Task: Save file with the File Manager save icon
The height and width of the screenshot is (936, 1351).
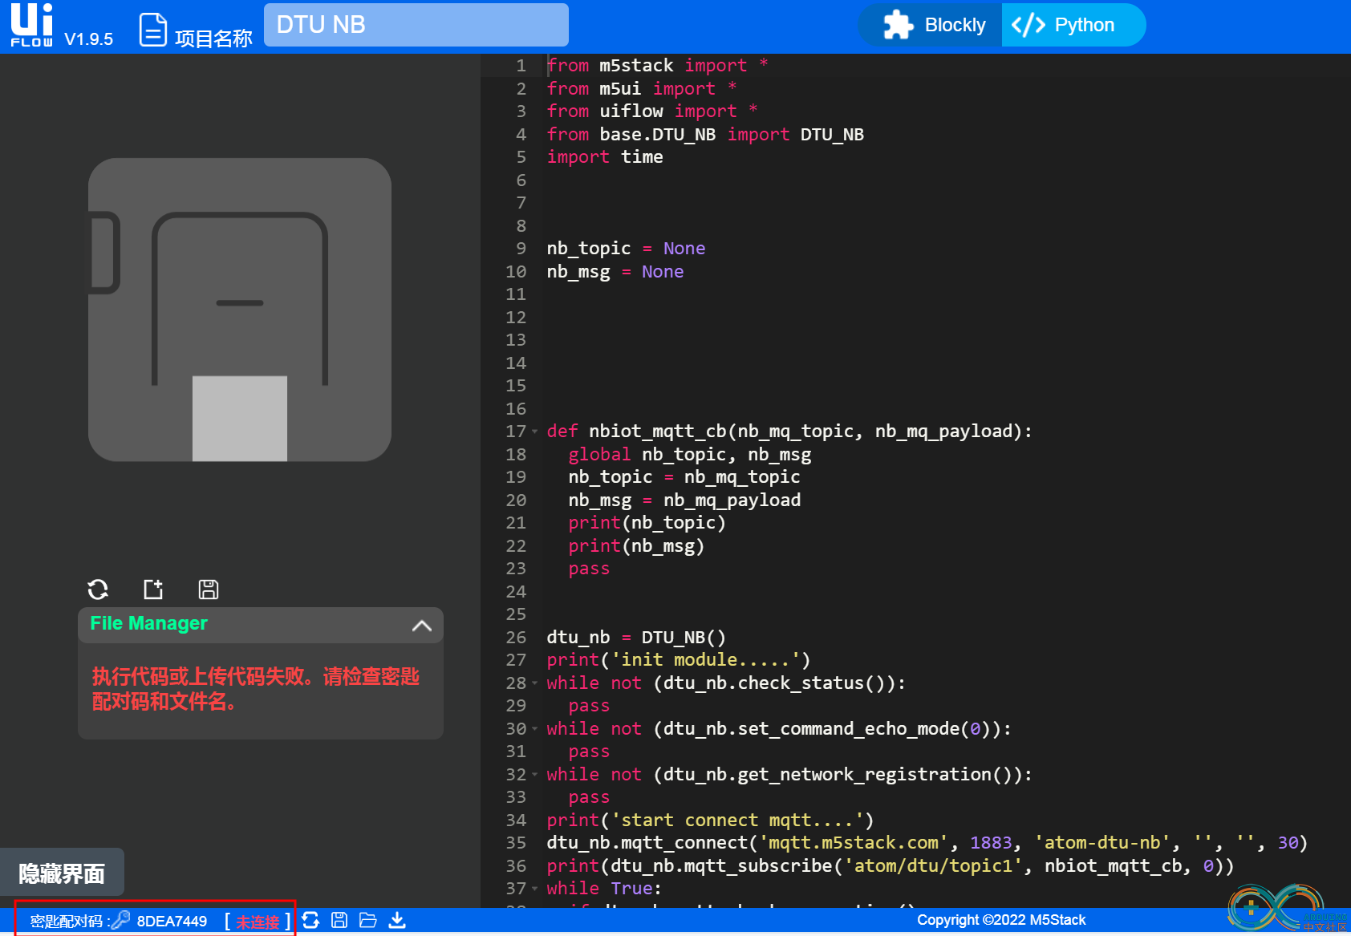Action: 209,590
